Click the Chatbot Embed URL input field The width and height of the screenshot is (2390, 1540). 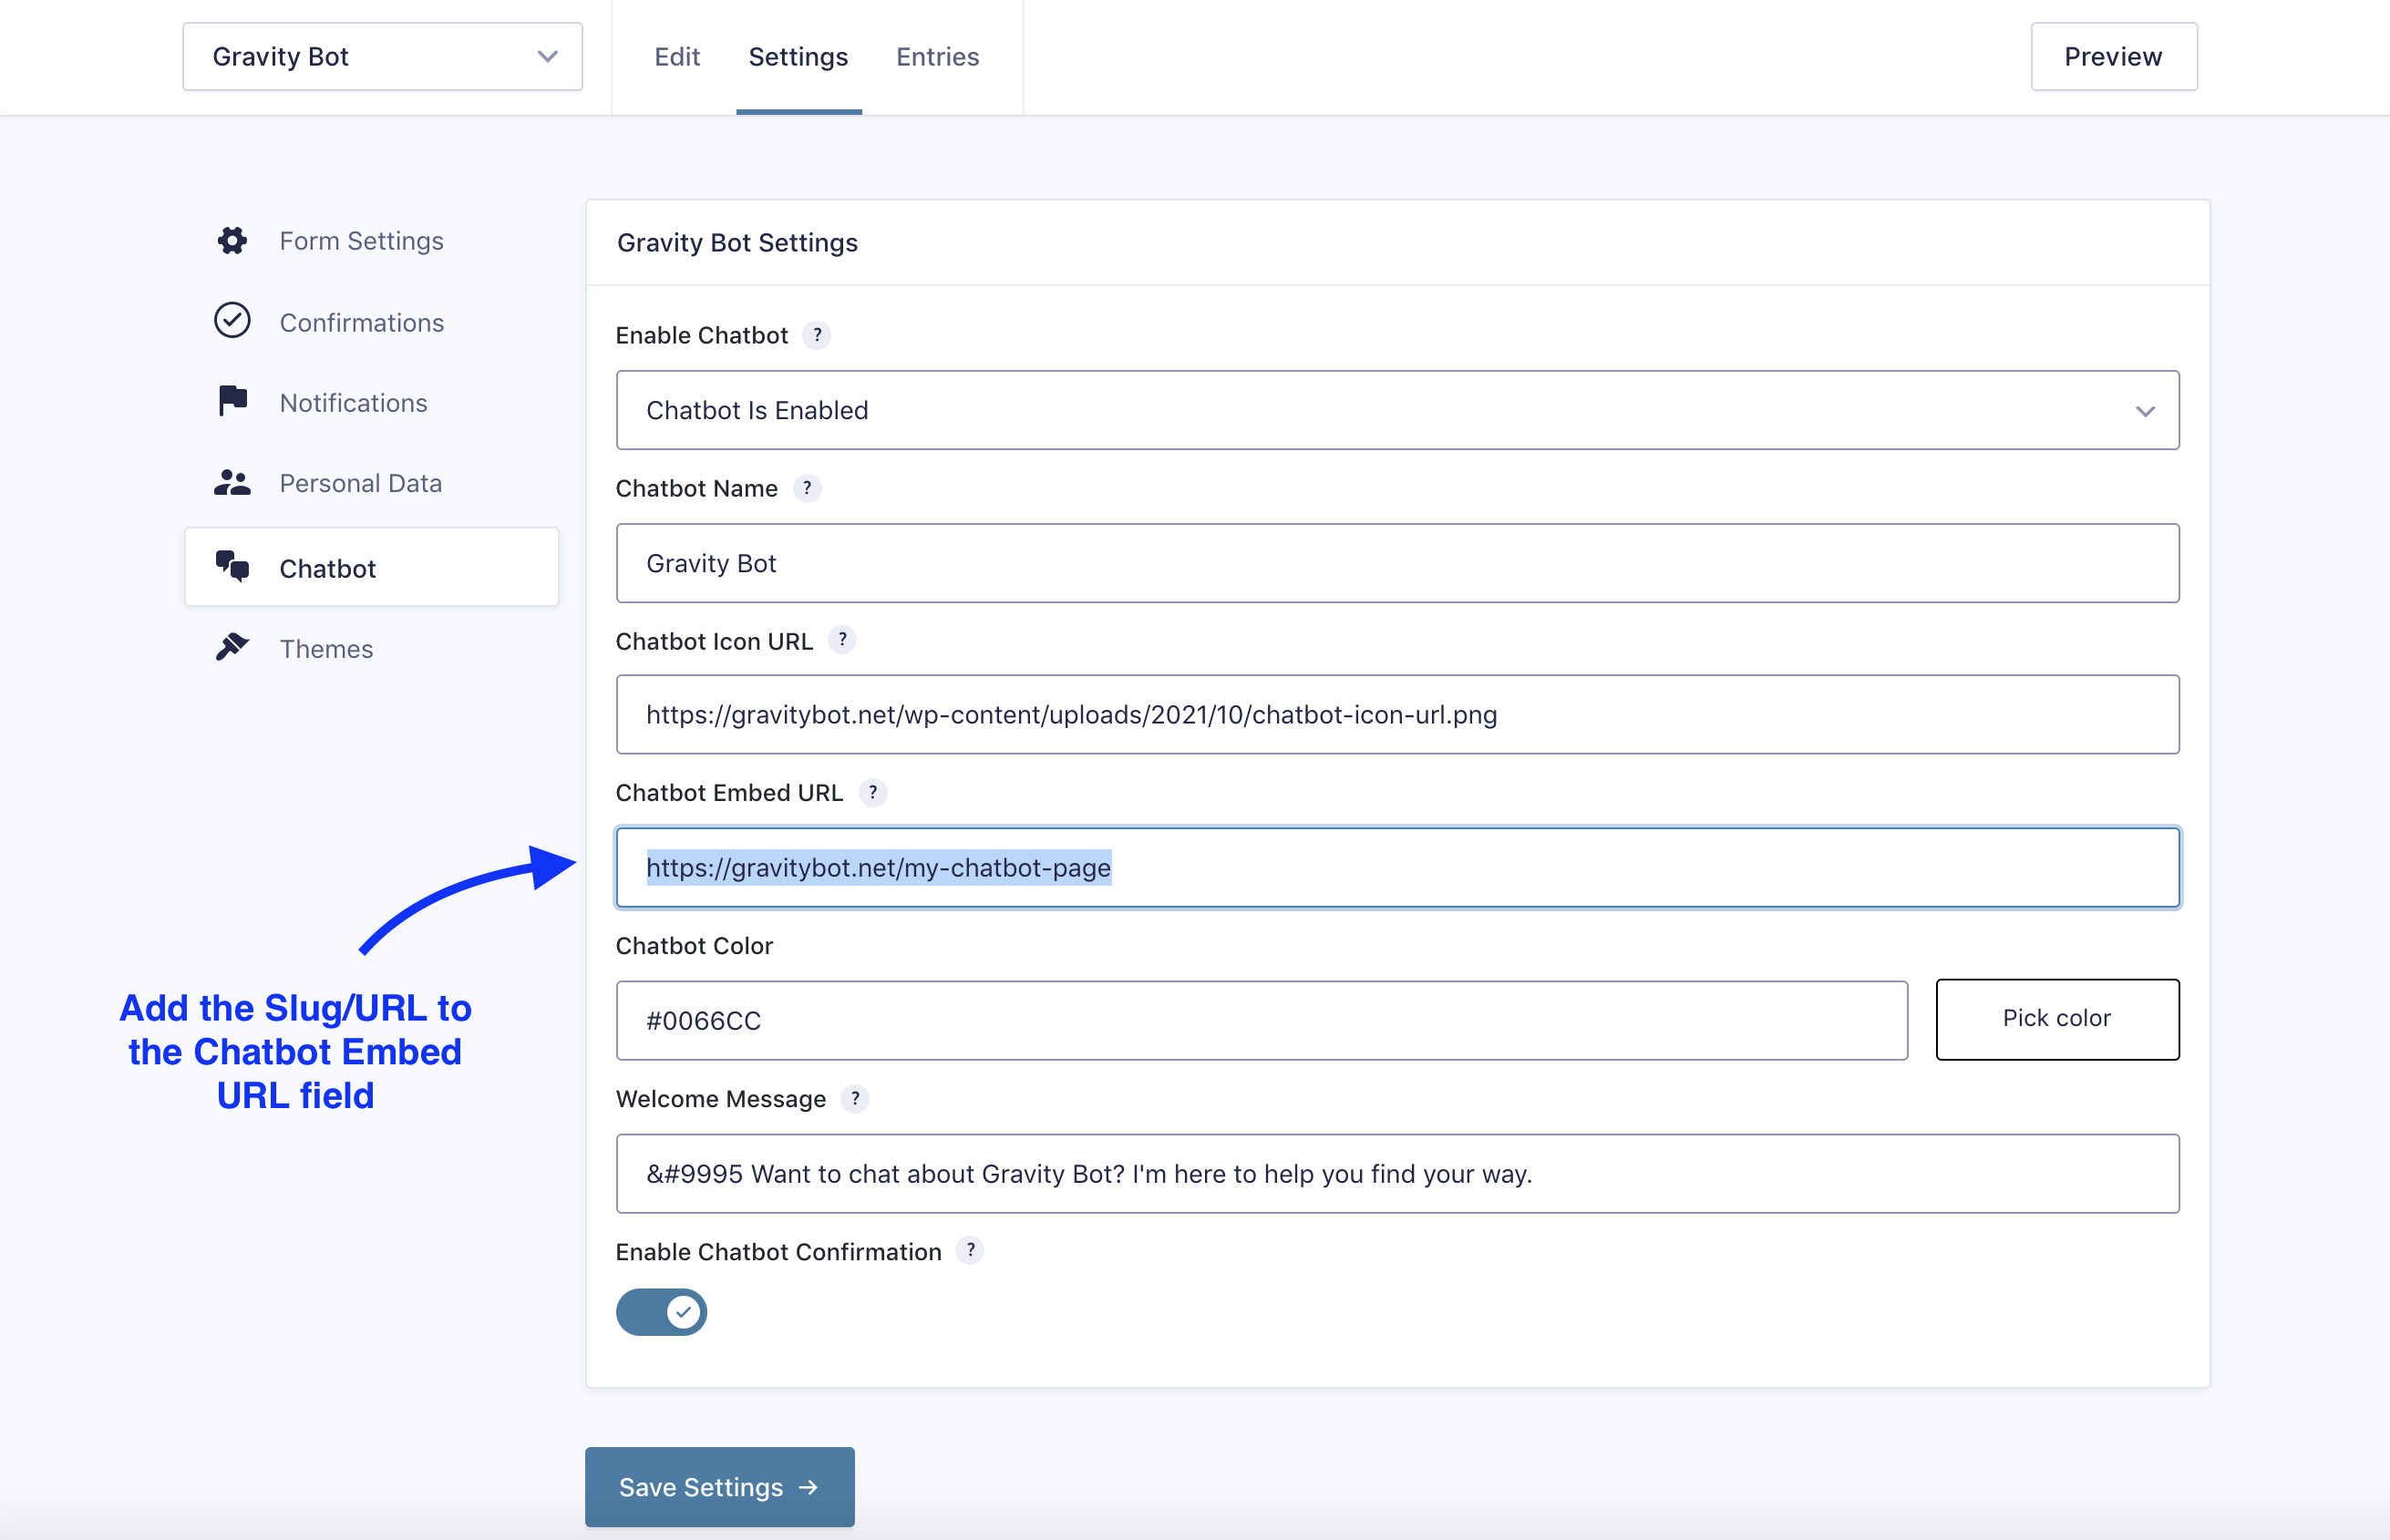(x=1397, y=867)
